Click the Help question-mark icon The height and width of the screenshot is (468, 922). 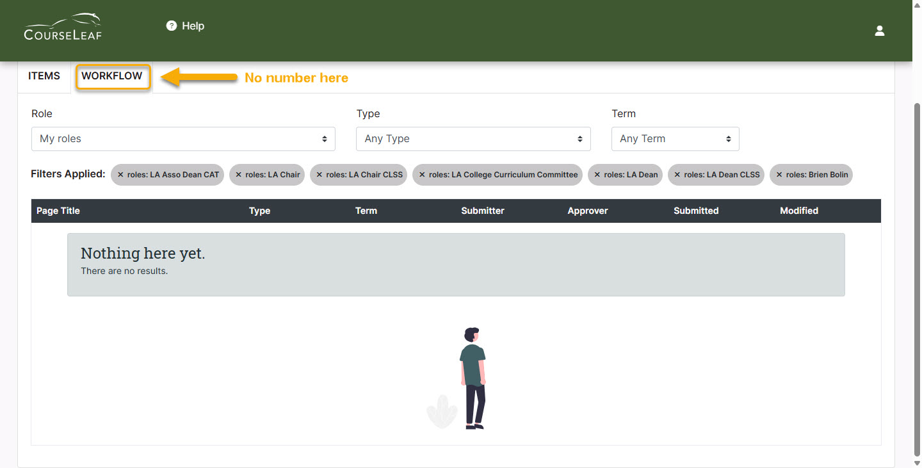(x=170, y=26)
